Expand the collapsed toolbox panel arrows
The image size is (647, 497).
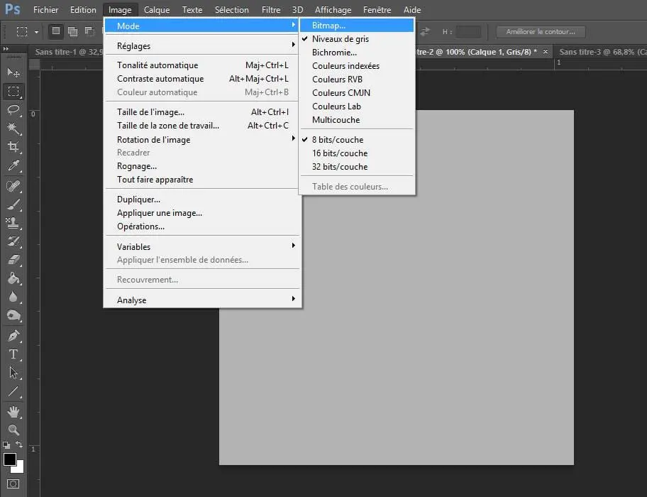(6, 49)
